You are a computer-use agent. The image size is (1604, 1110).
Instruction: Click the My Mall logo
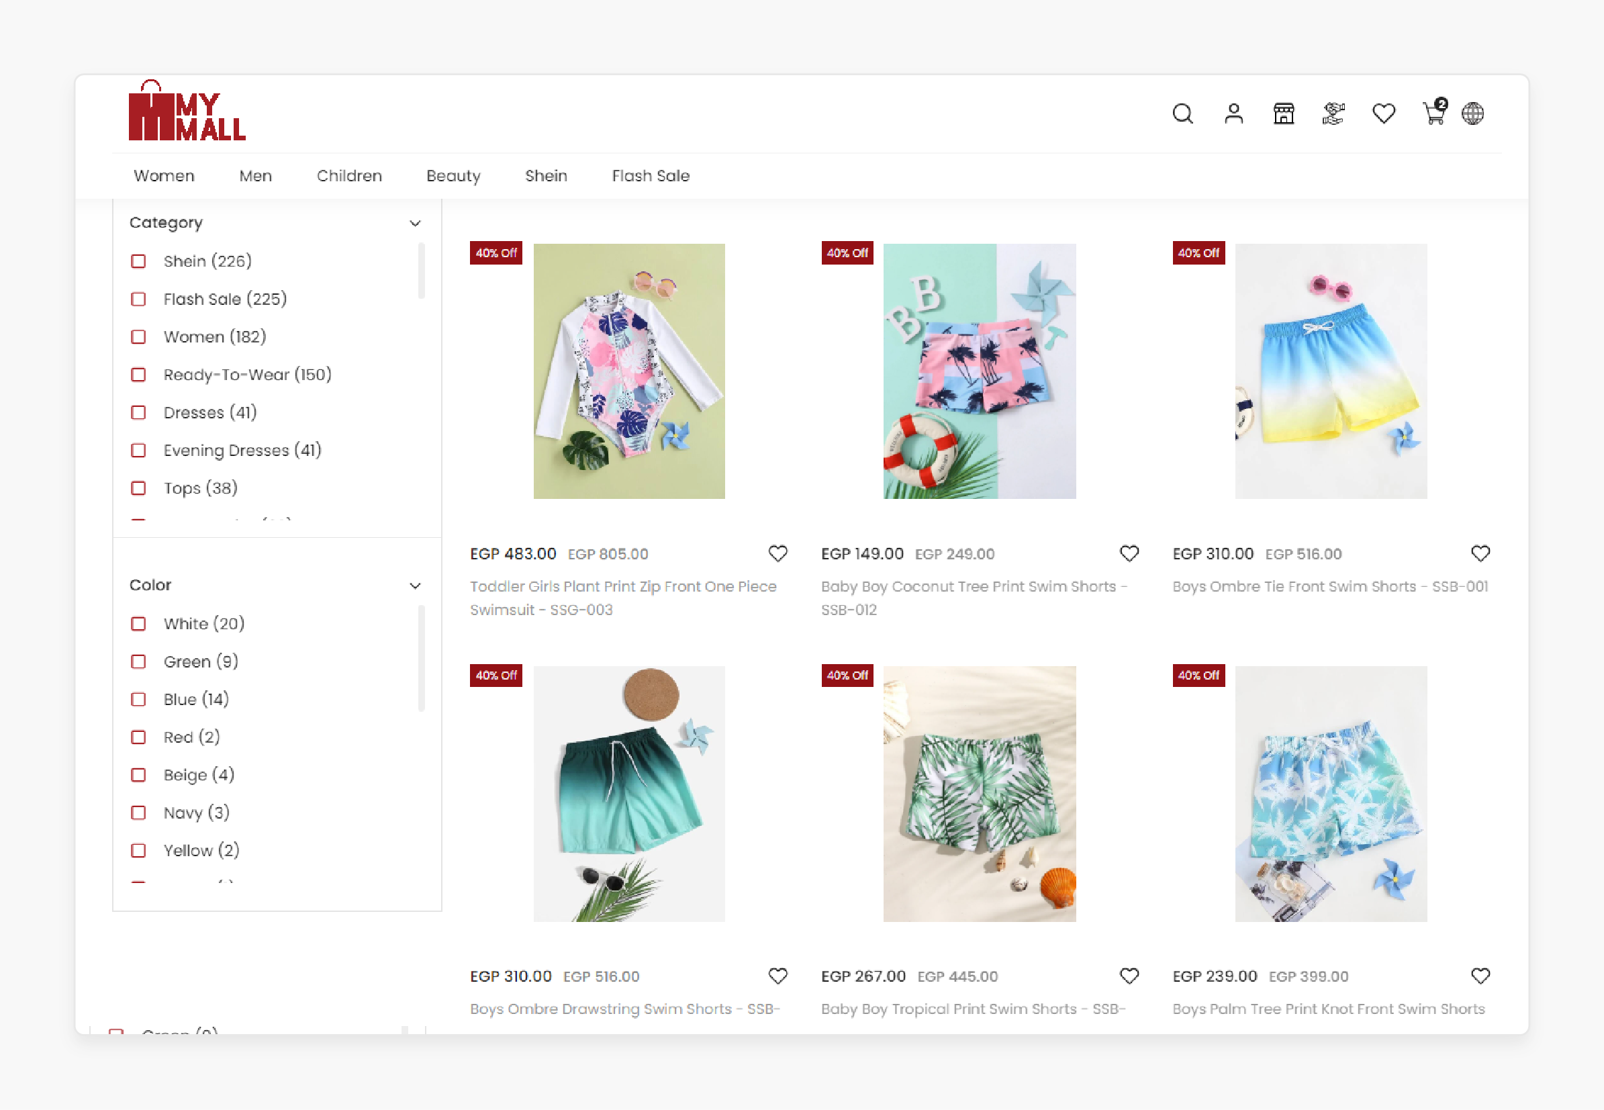187,111
